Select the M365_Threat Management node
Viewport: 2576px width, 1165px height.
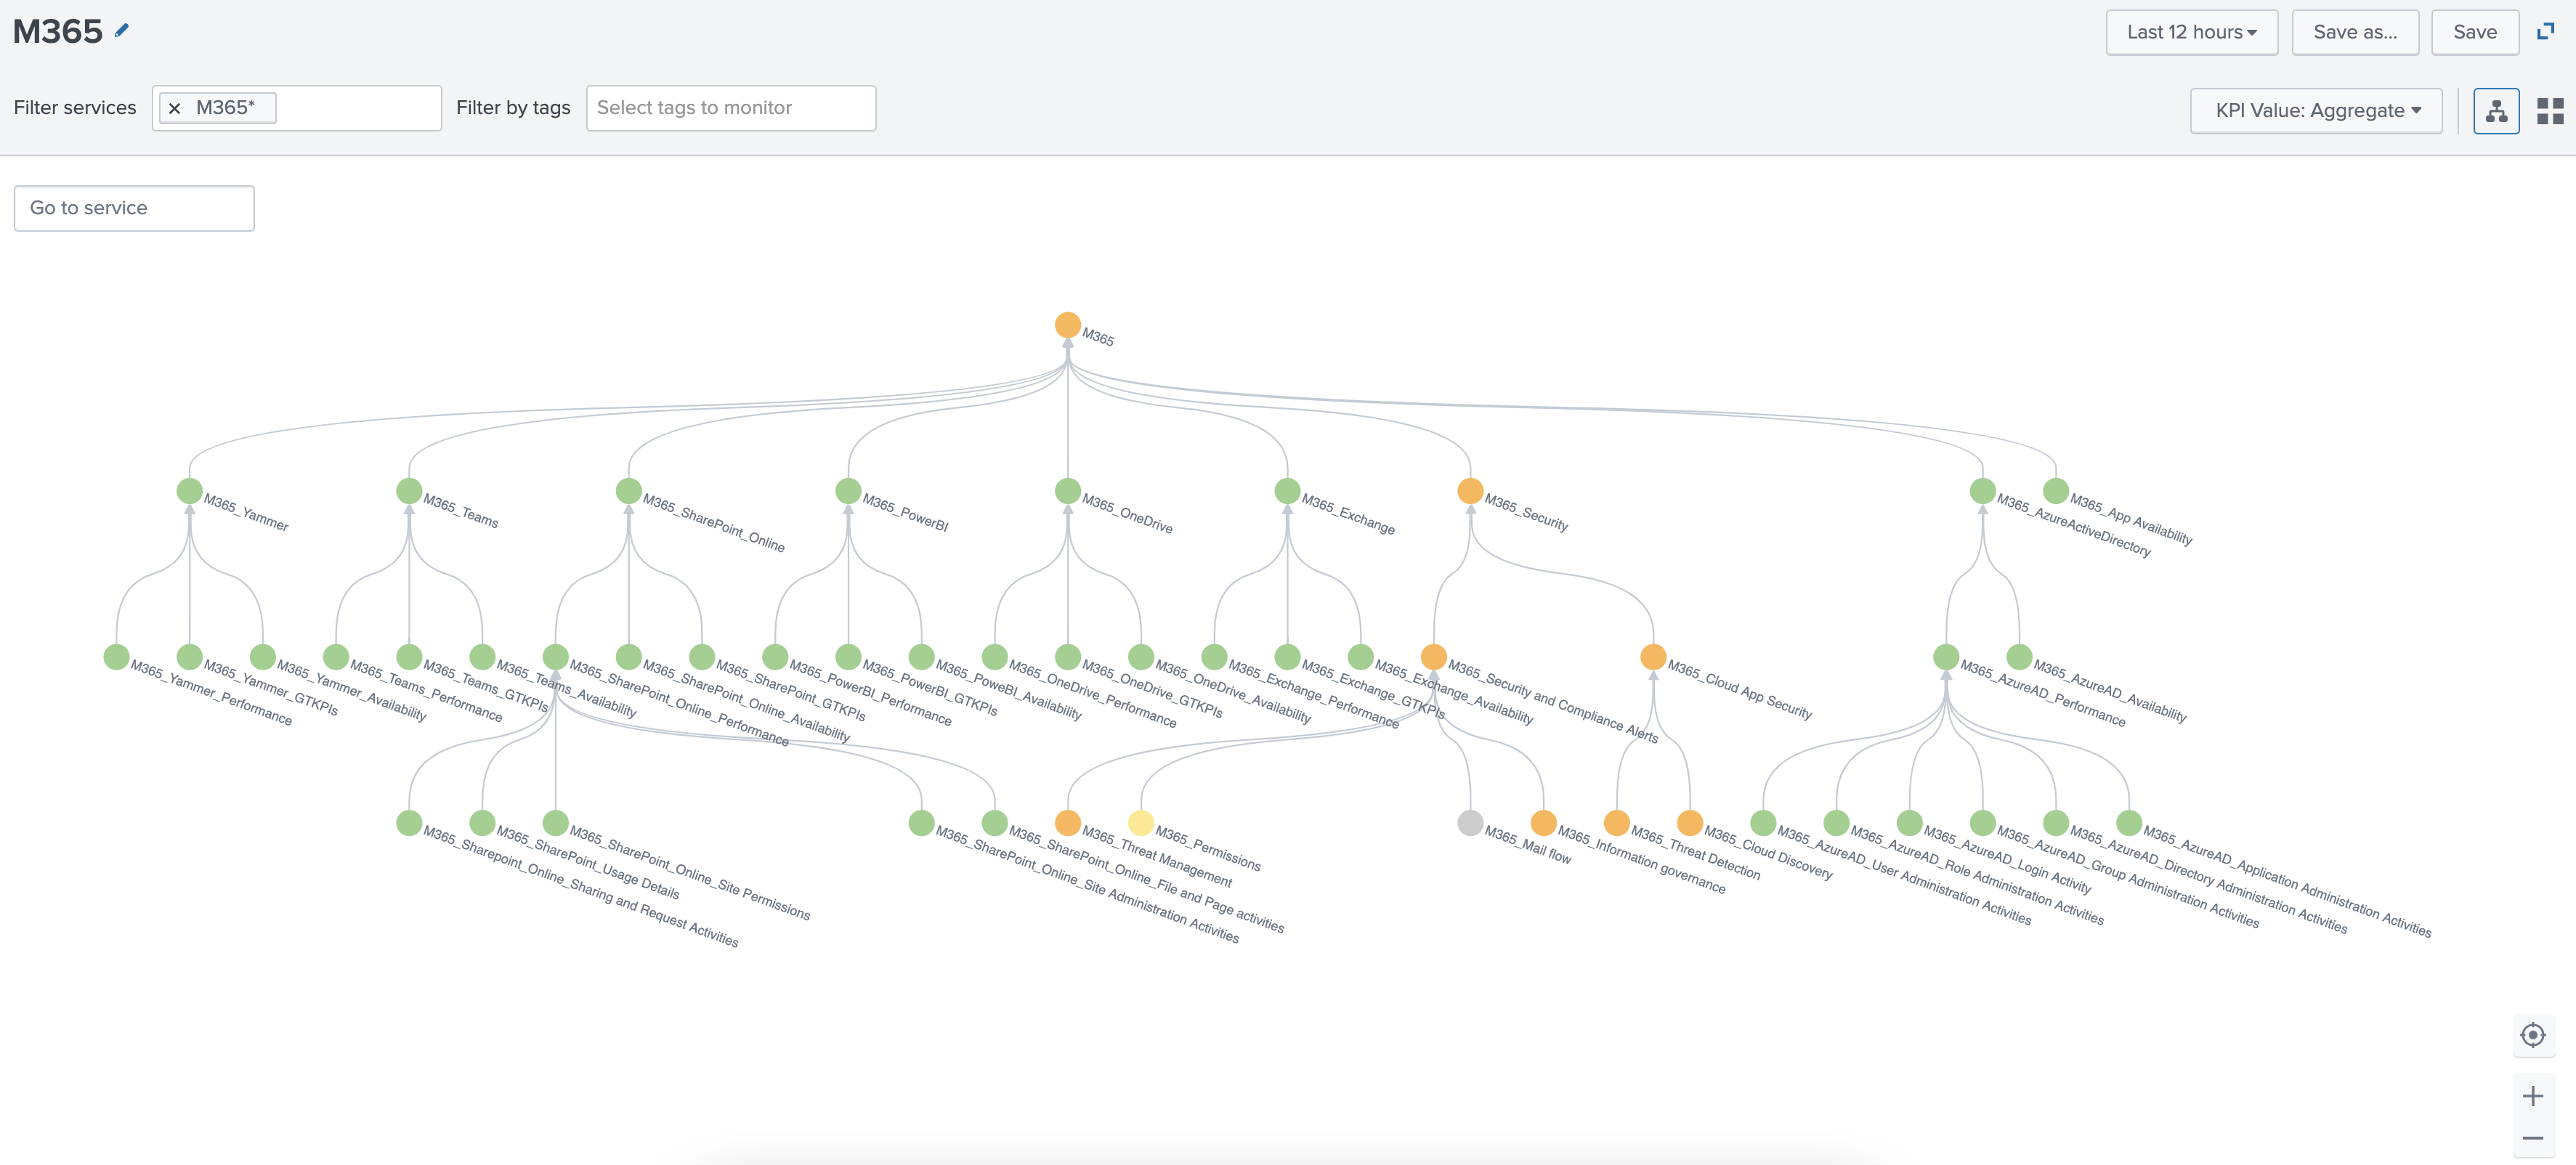[1068, 823]
